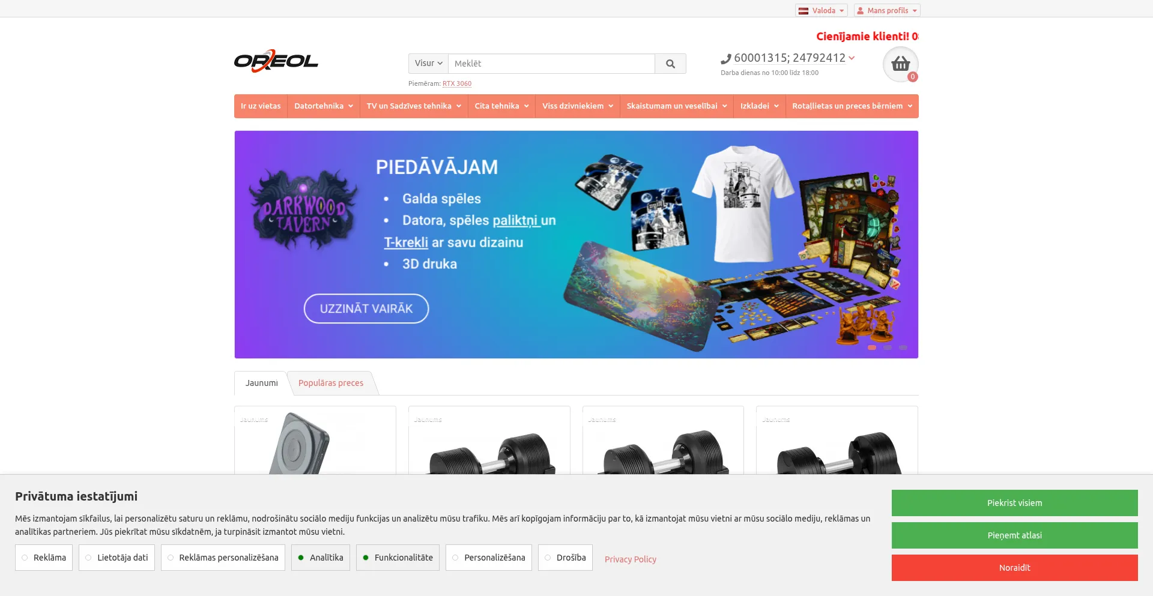This screenshot has width=1153, height=596.
Task: Expand the Datortehnika menu
Action: (323, 106)
